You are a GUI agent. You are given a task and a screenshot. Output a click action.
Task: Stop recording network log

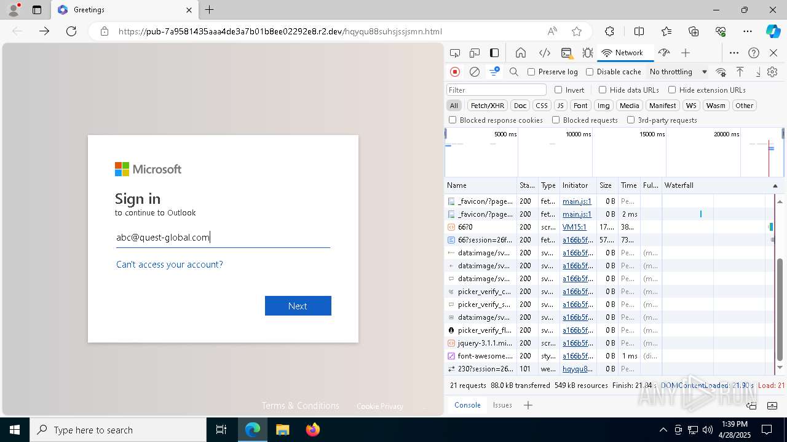tap(455, 72)
